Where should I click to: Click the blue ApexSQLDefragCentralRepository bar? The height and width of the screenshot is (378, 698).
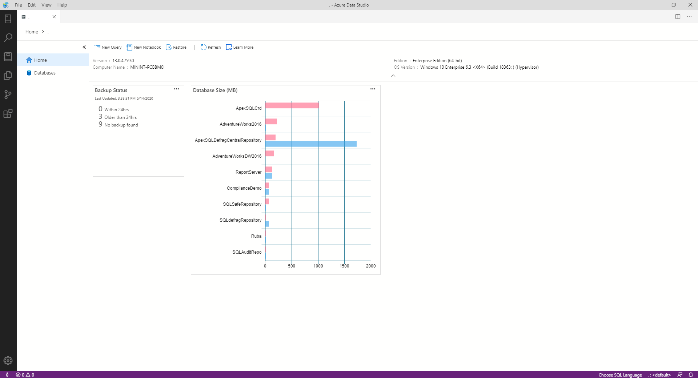pyautogui.click(x=311, y=144)
